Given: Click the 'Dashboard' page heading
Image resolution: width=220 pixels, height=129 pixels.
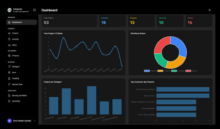Looking at the screenshot, I should (49, 10).
